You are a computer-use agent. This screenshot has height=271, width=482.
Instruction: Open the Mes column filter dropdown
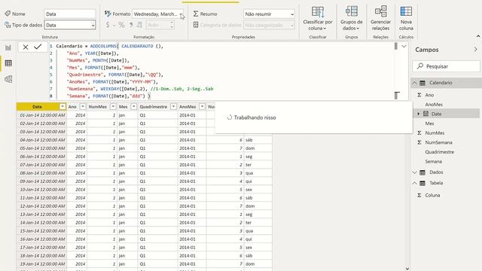pos(134,107)
